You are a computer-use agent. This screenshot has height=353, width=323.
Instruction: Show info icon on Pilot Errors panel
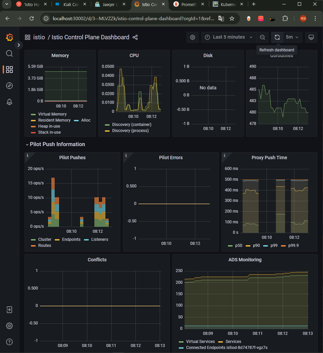click(126, 155)
